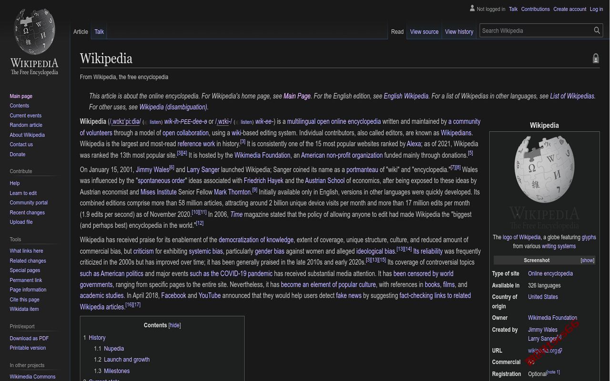Open List of Wikipedias link
This screenshot has height=381, width=610.
coord(572,96)
